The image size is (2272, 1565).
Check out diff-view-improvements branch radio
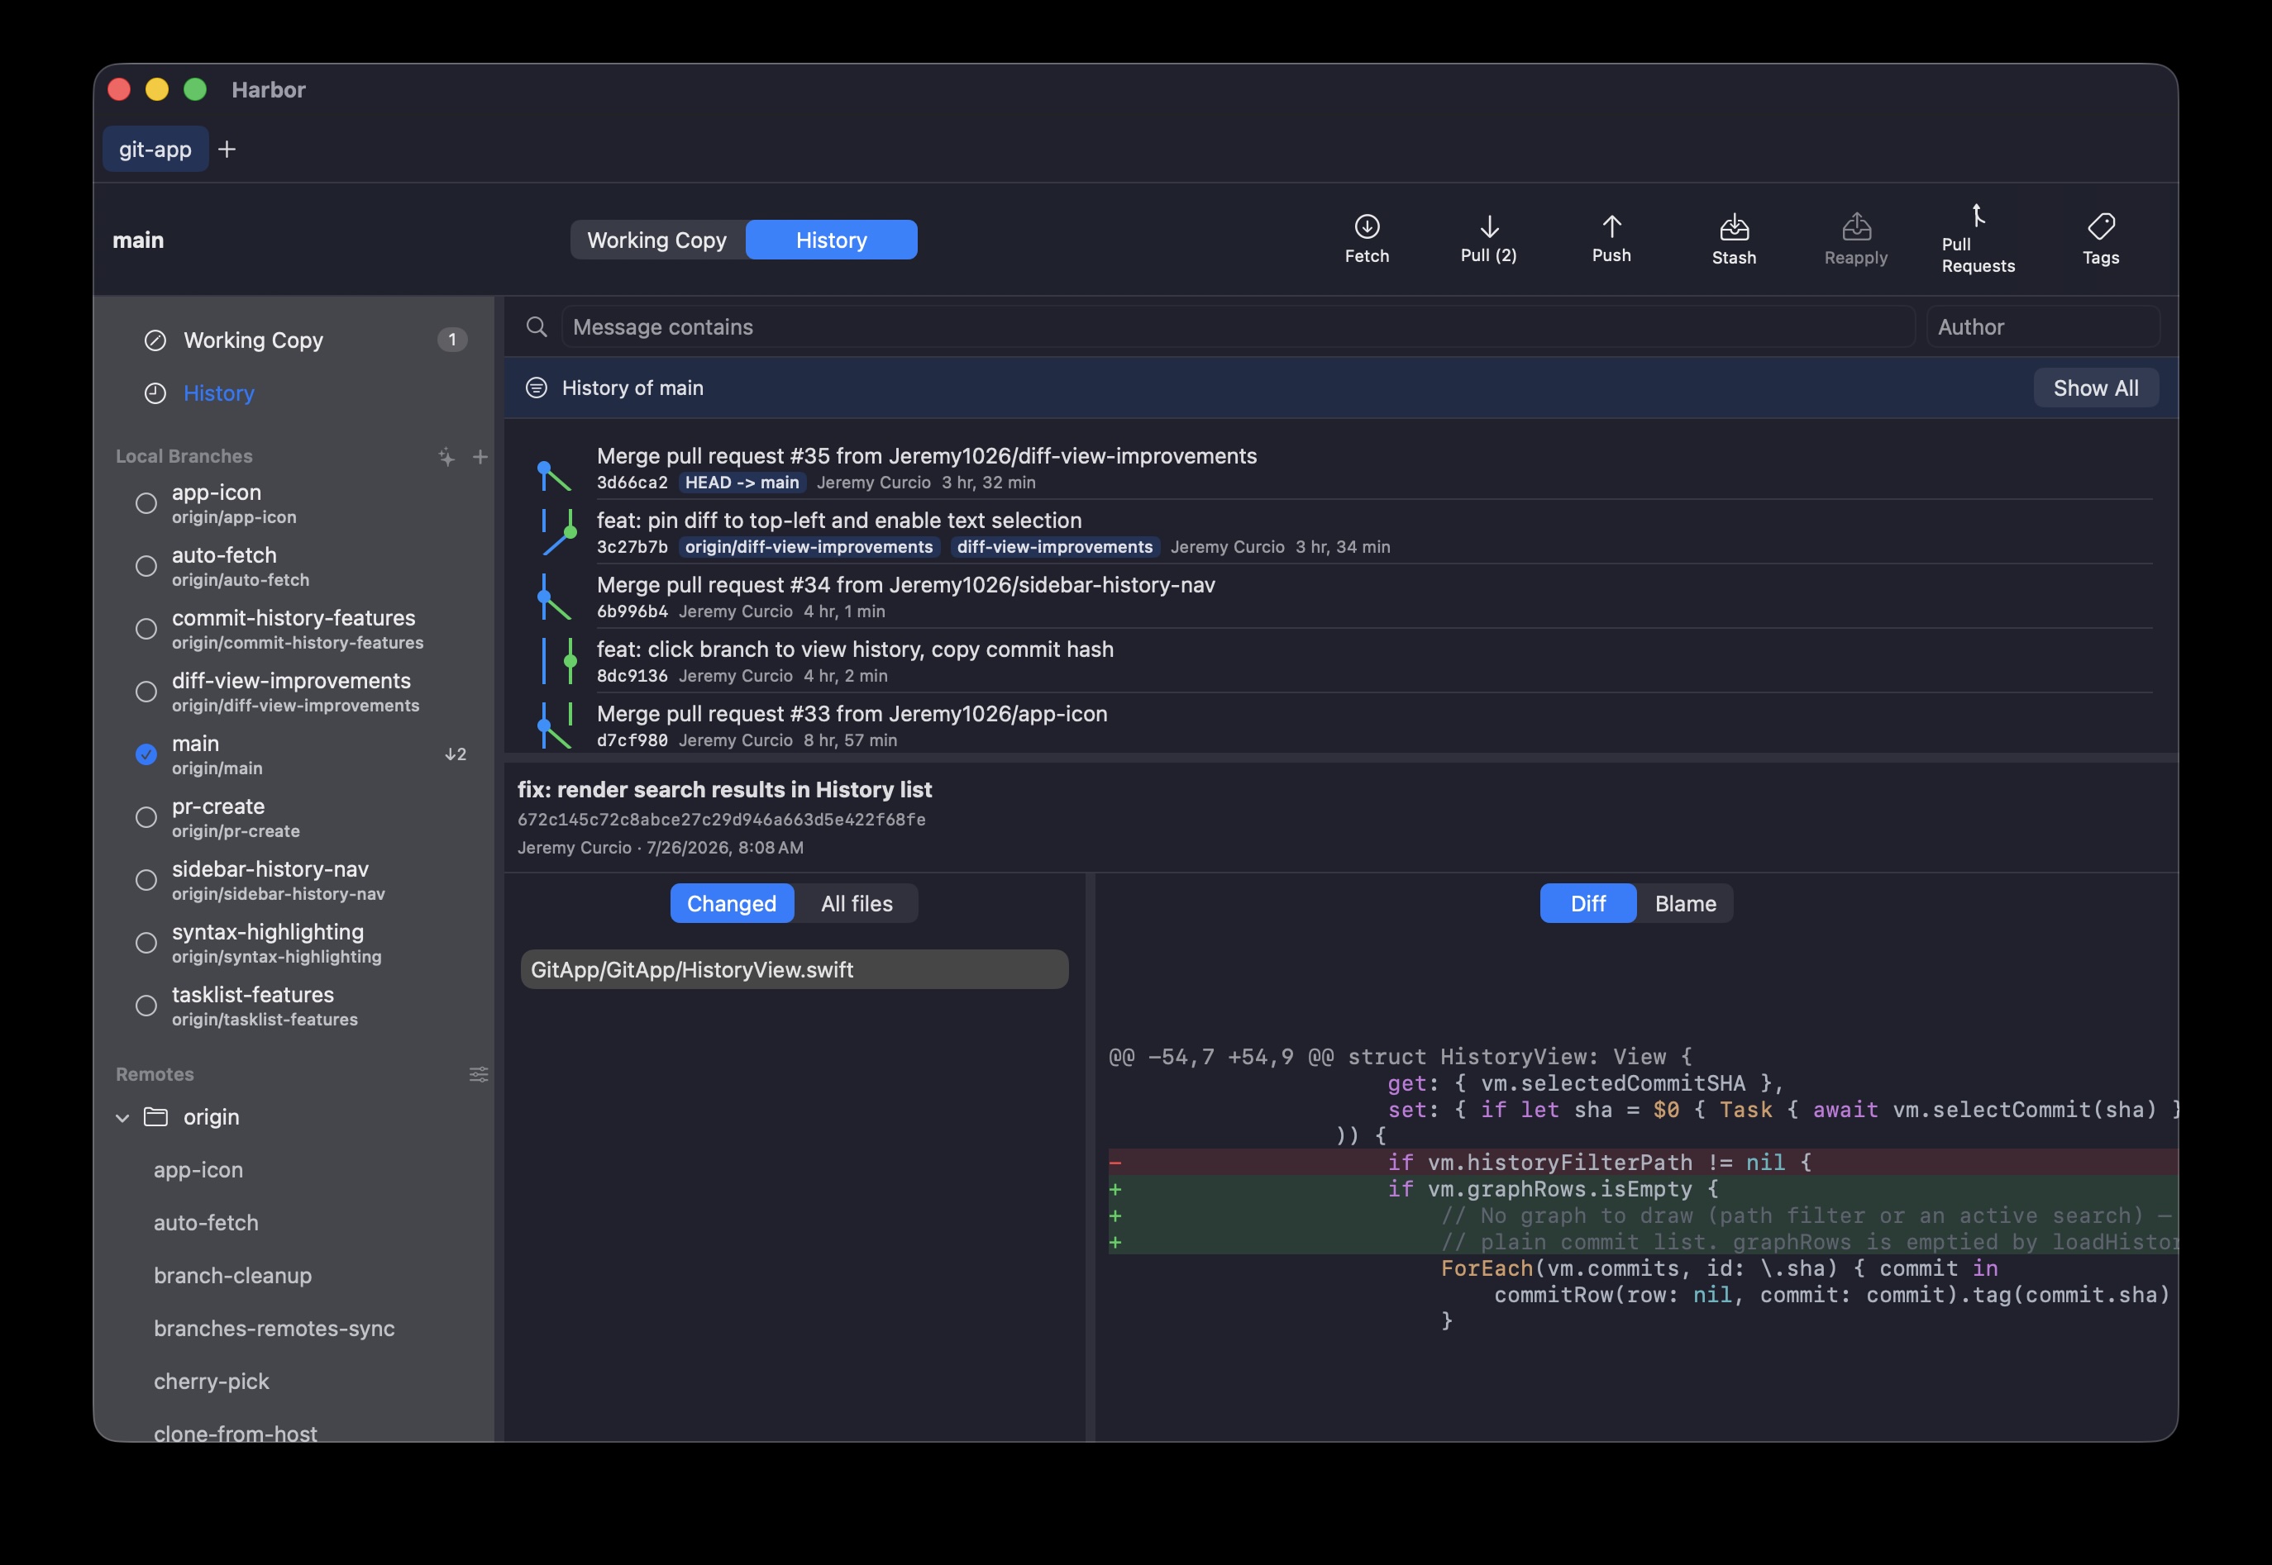(146, 692)
